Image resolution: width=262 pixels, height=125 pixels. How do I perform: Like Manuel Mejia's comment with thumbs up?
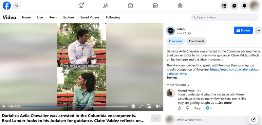(179, 108)
